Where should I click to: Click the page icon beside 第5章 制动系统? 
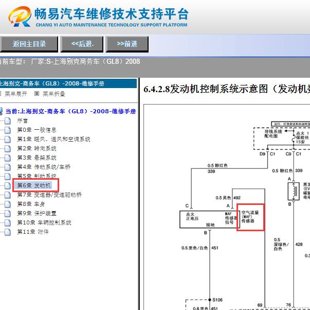point(8,176)
